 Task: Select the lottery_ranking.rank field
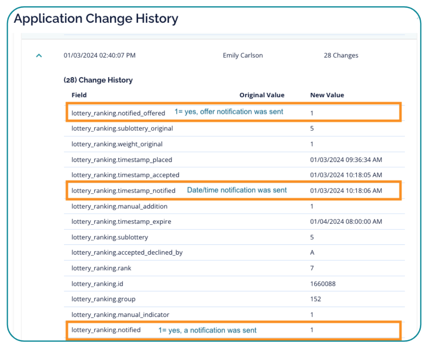pos(101,268)
